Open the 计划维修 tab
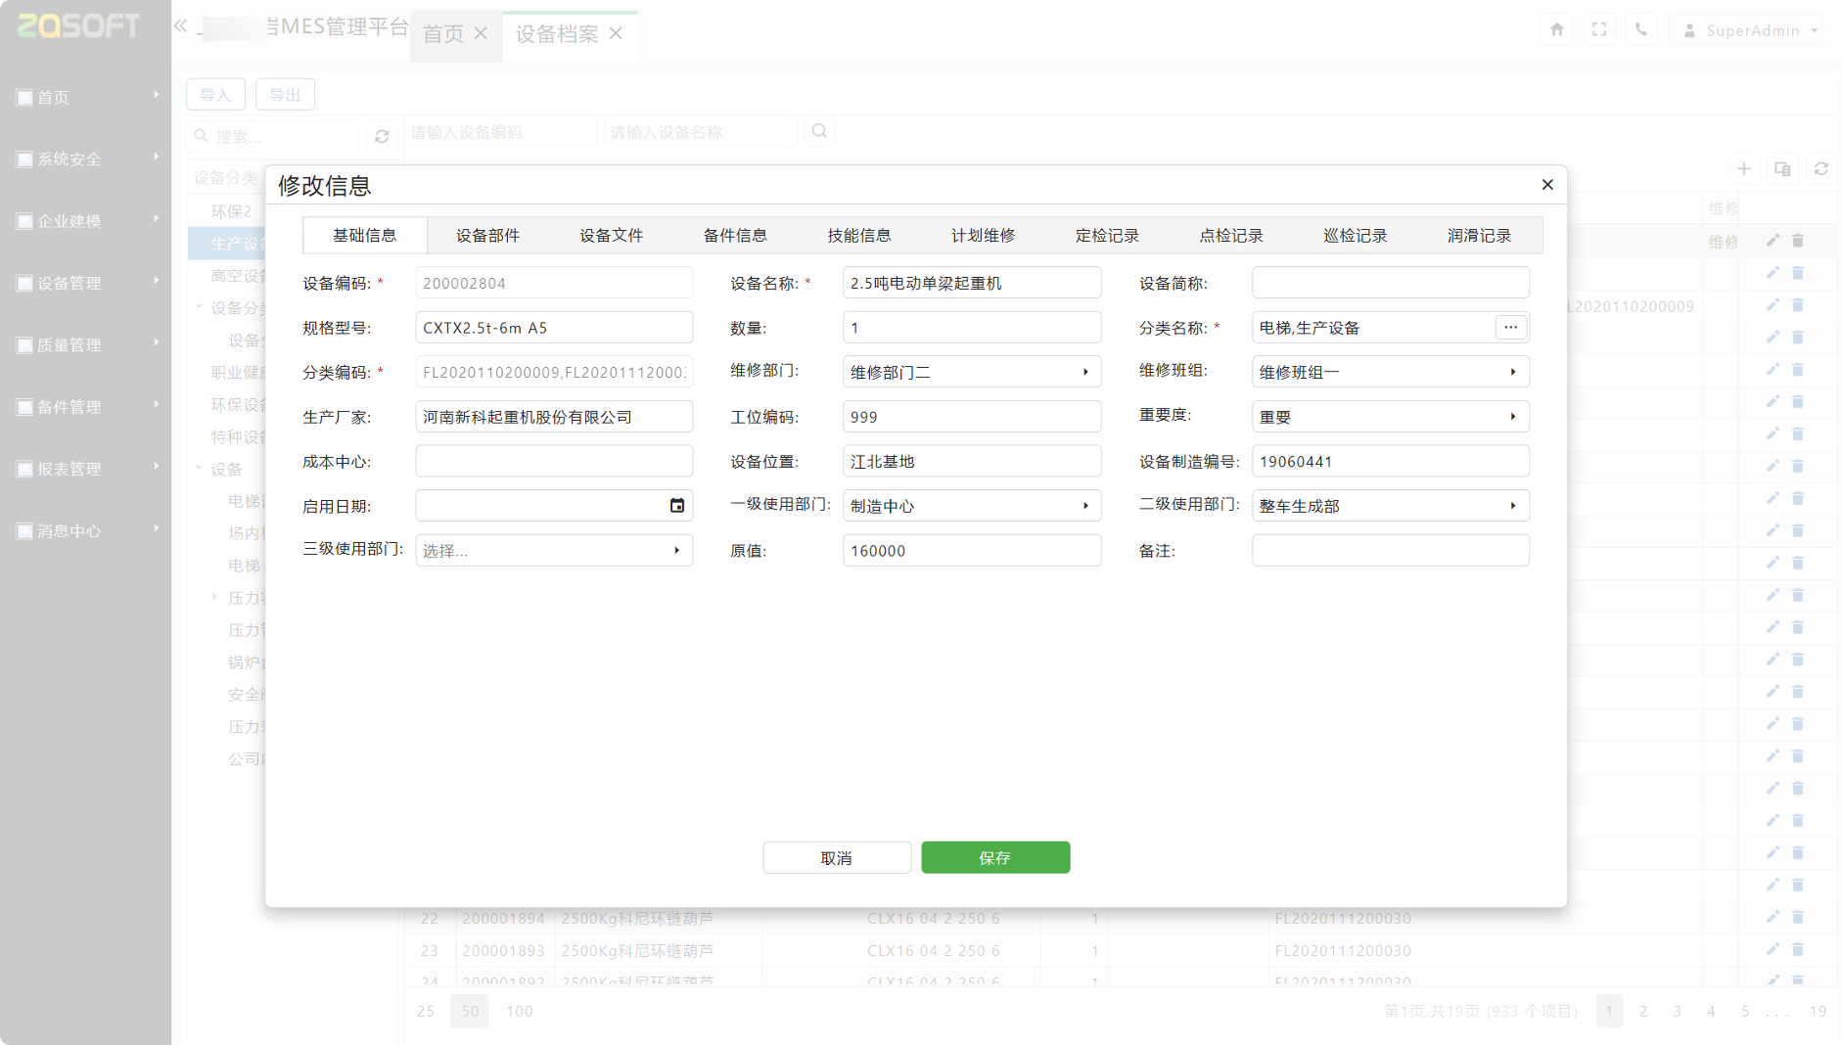 point(983,236)
